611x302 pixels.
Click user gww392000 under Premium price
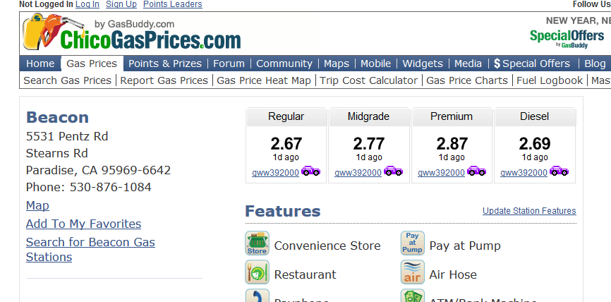tap(442, 173)
